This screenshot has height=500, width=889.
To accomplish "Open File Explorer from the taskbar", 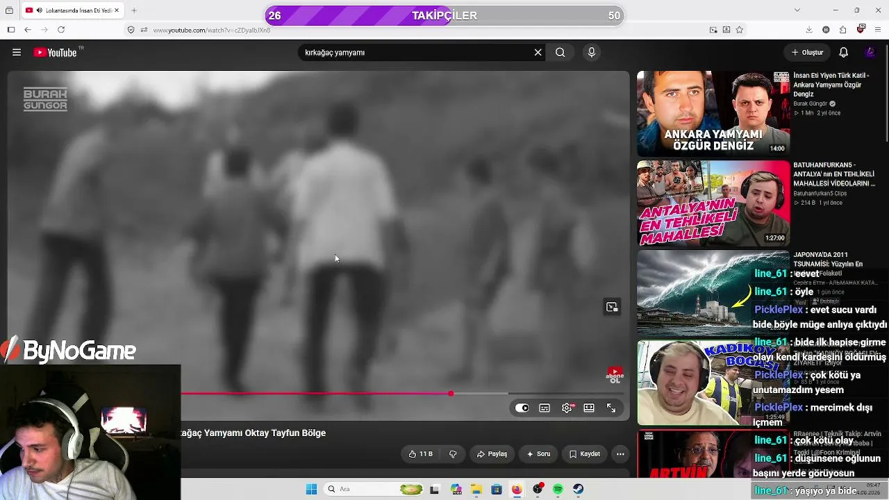I will [476, 490].
